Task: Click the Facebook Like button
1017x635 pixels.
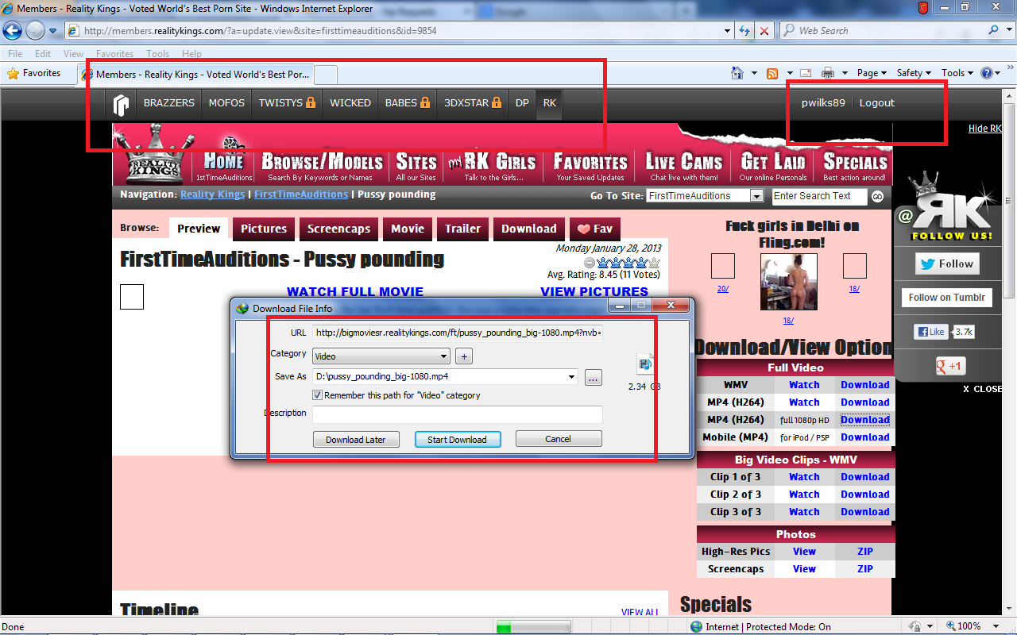Action: 932,332
